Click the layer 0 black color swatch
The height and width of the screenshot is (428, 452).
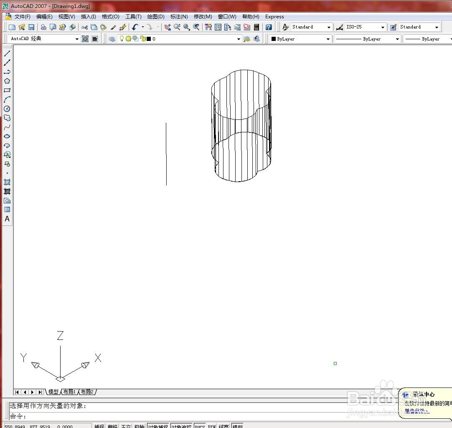tap(149, 38)
